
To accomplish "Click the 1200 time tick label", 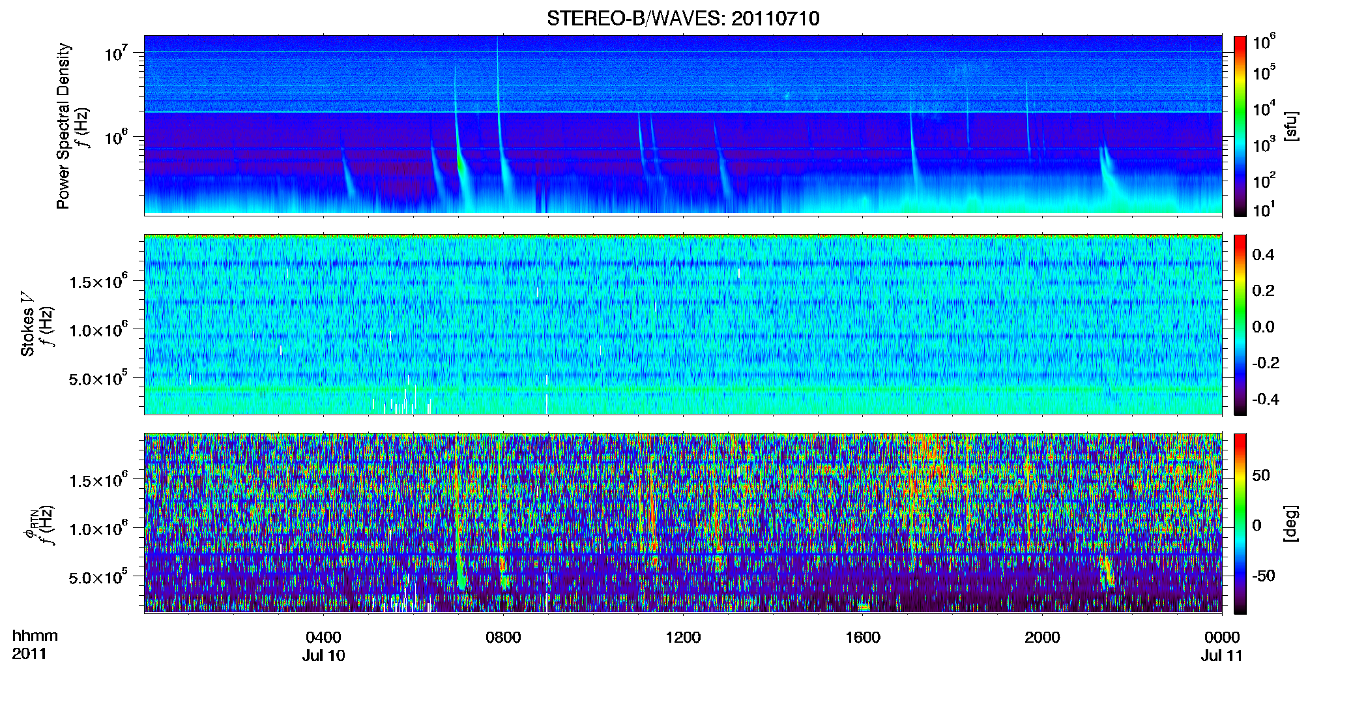I will pos(683,638).
